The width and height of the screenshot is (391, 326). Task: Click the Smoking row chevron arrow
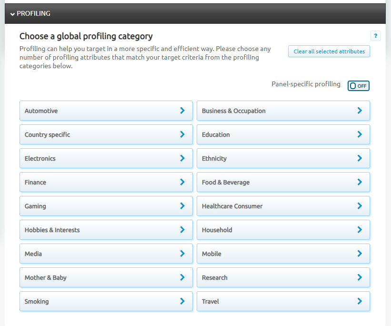182,301
